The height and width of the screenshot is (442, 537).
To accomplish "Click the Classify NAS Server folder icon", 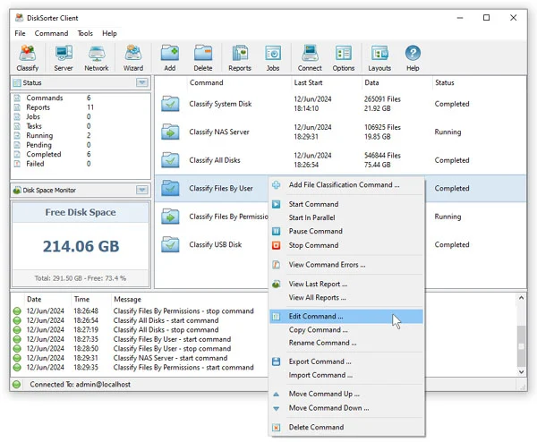I will click(x=170, y=132).
